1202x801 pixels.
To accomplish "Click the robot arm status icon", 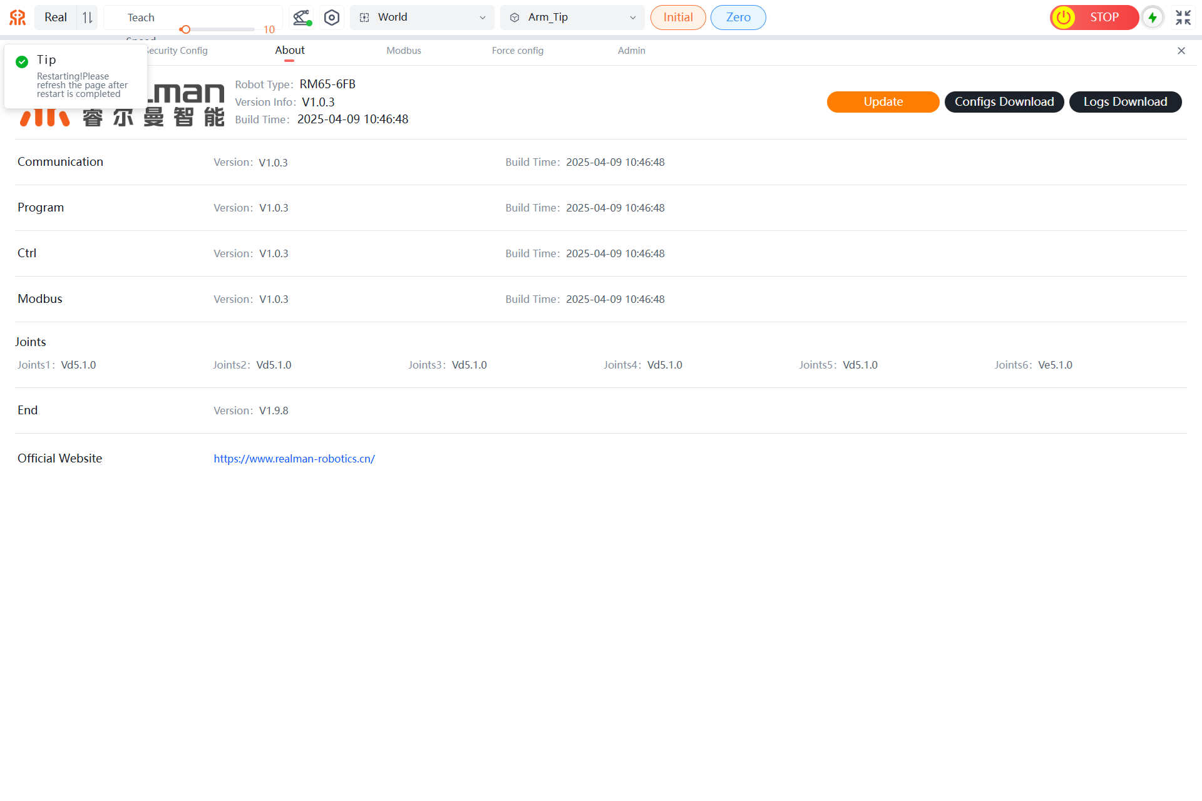I will coord(302,18).
